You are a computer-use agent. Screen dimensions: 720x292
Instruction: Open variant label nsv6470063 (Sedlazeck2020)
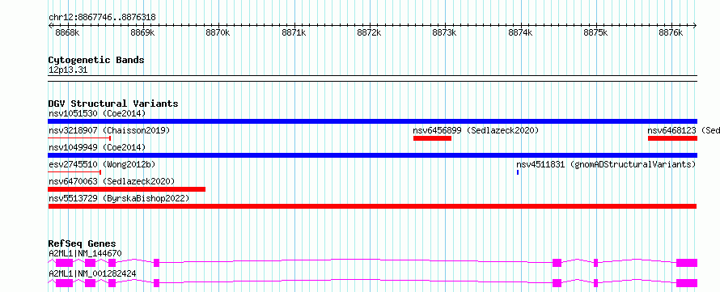112,181
